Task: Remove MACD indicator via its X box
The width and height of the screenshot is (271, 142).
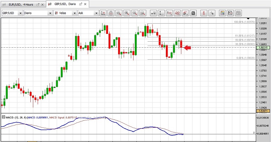Action: [4, 117]
